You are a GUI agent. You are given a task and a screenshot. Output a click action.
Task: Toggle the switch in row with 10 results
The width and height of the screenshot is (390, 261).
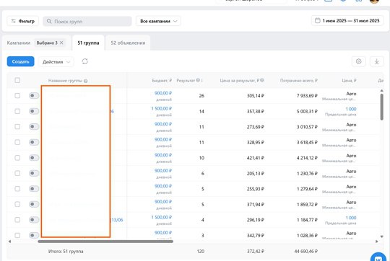point(34,158)
